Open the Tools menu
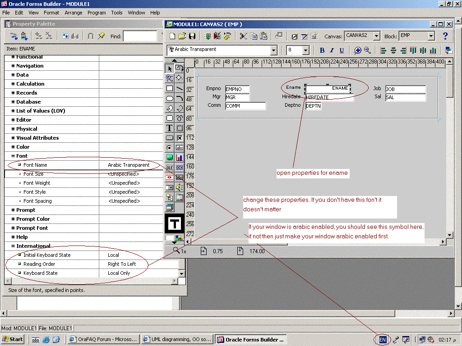Viewport: 462px width, 346px height. pyautogui.click(x=117, y=13)
